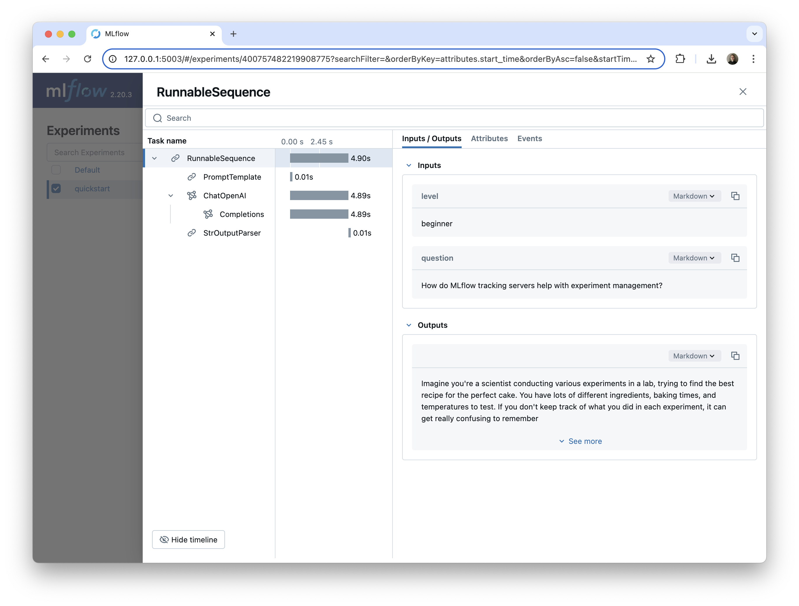This screenshot has width=799, height=606.
Task: Bookmark this page with the star icon
Action: coord(650,59)
